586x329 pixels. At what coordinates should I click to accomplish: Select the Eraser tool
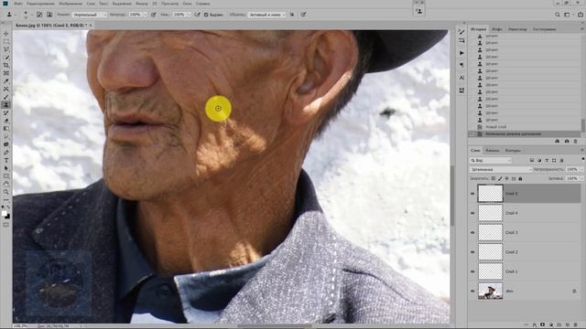(x=6, y=121)
